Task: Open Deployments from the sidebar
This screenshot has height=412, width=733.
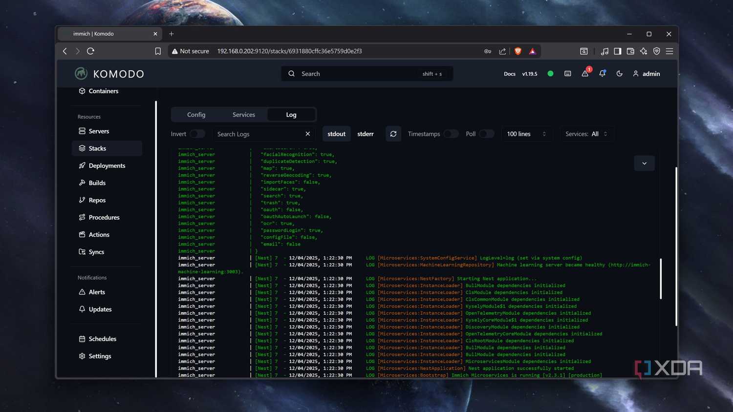Action: pos(102,165)
